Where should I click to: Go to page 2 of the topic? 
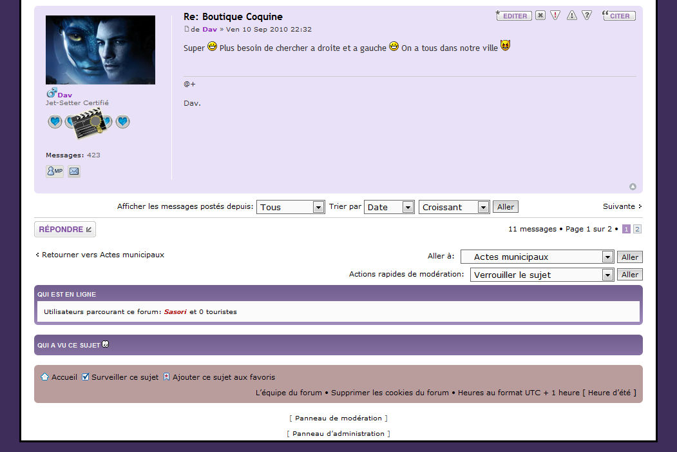pos(637,229)
